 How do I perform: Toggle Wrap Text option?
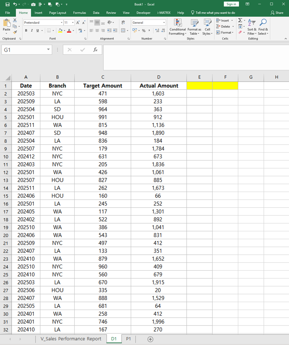[x=123, y=22]
